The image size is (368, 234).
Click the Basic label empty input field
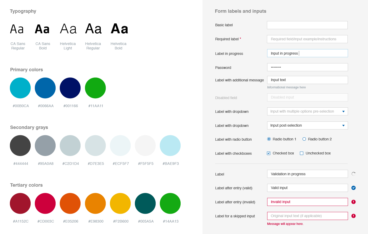click(x=307, y=25)
